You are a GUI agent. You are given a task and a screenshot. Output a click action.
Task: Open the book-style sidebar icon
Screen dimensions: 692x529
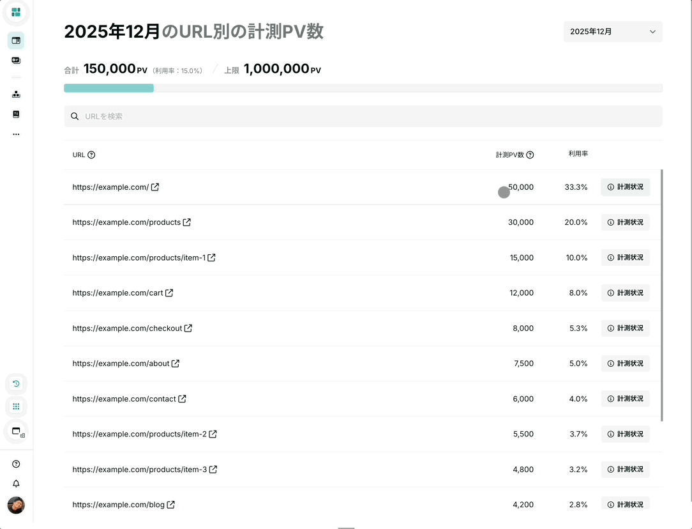16,114
